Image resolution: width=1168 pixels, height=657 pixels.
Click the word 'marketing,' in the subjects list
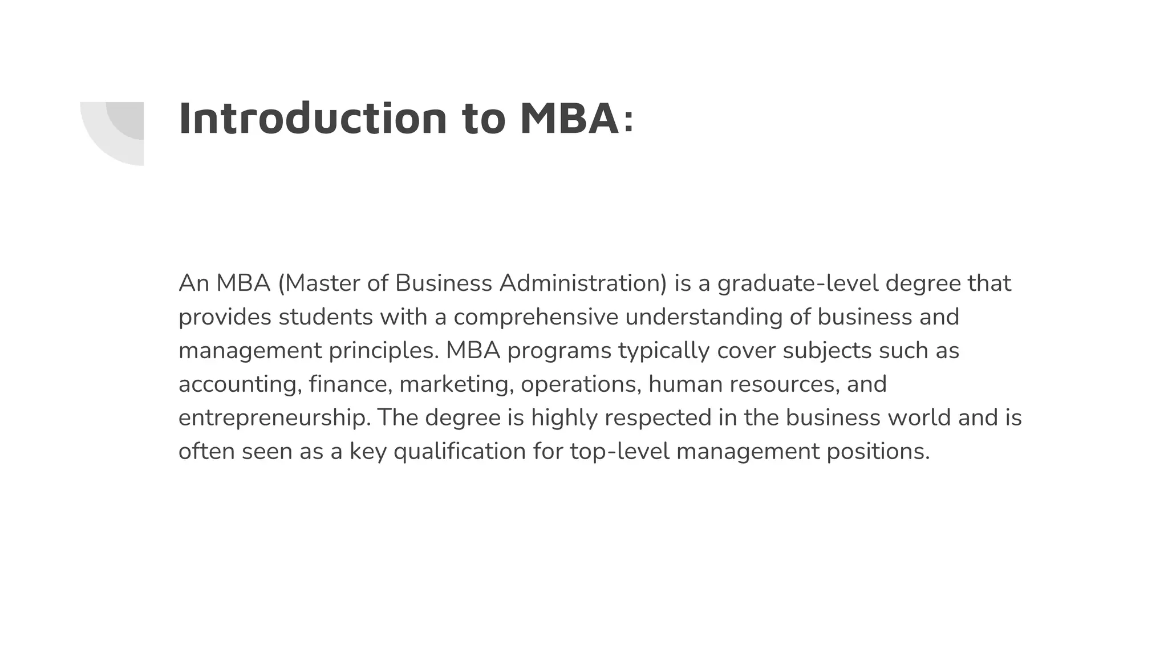click(456, 384)
